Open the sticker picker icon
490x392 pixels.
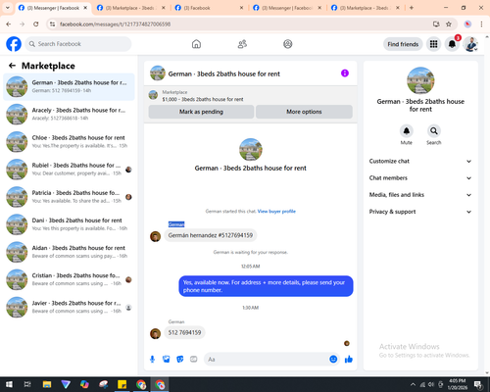point(180,360)
